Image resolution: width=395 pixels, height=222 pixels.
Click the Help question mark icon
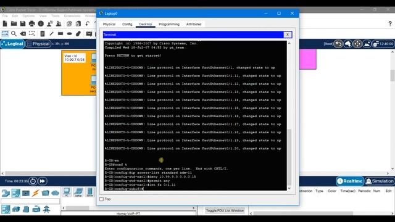click(390, 23)
